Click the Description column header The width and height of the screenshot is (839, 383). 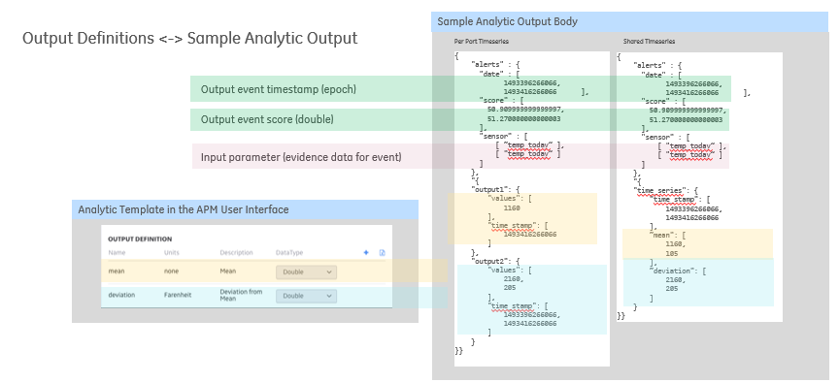[237, 253]
